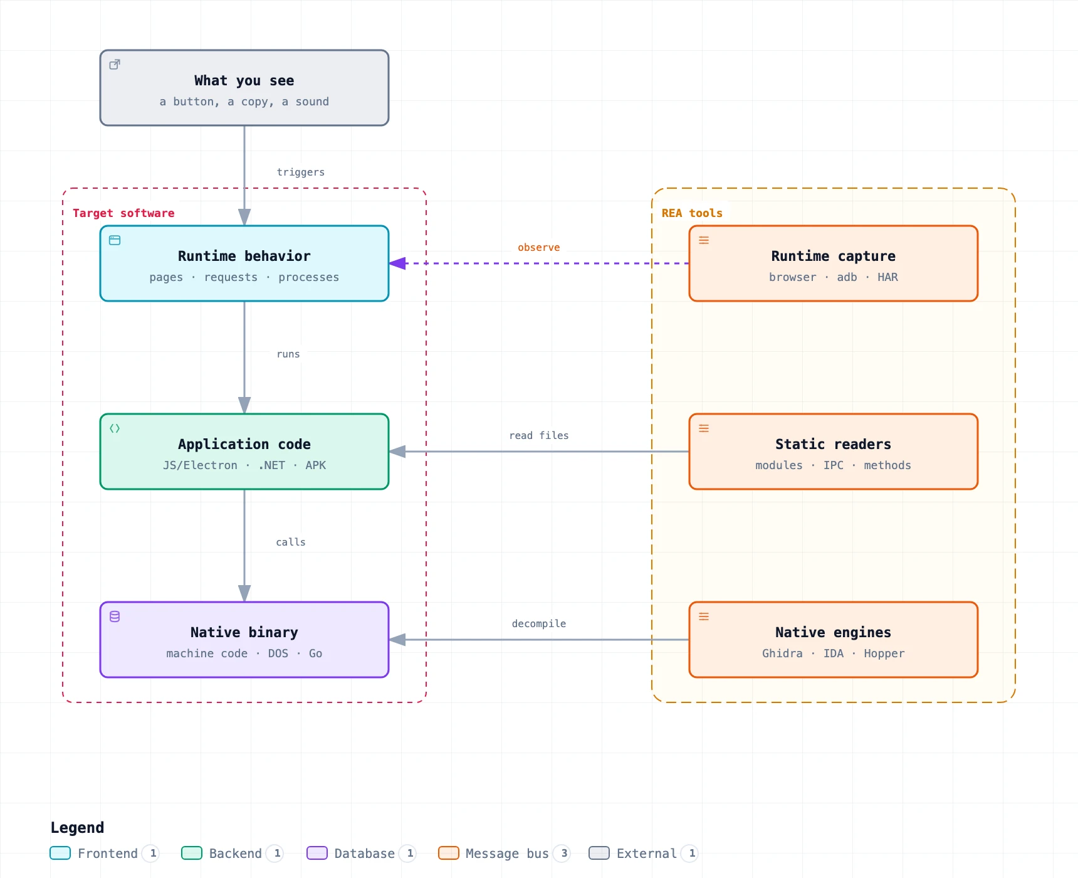Click the text 'browser · adb · HAR'
The width and height of the screenshot is (1078, 878).
coord(834,277)
